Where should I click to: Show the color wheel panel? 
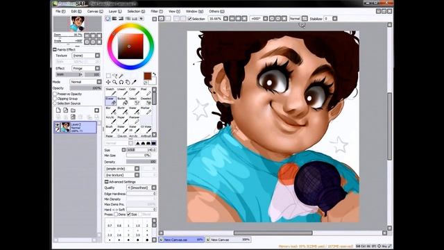pos(108,19)
